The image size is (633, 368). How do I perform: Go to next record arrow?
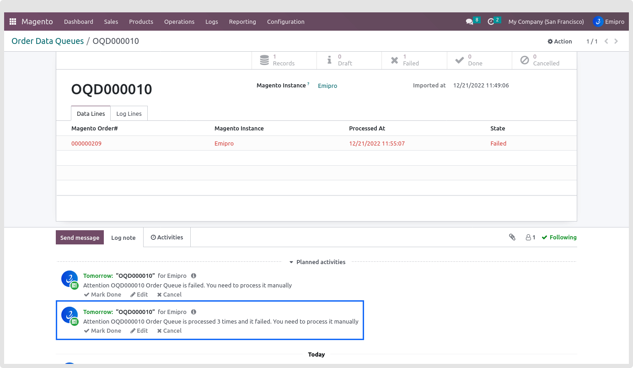click(616, 41)
